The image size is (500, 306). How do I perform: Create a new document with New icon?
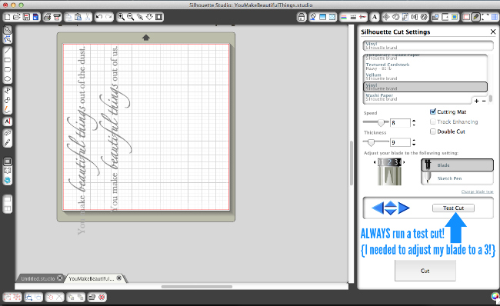8,17
